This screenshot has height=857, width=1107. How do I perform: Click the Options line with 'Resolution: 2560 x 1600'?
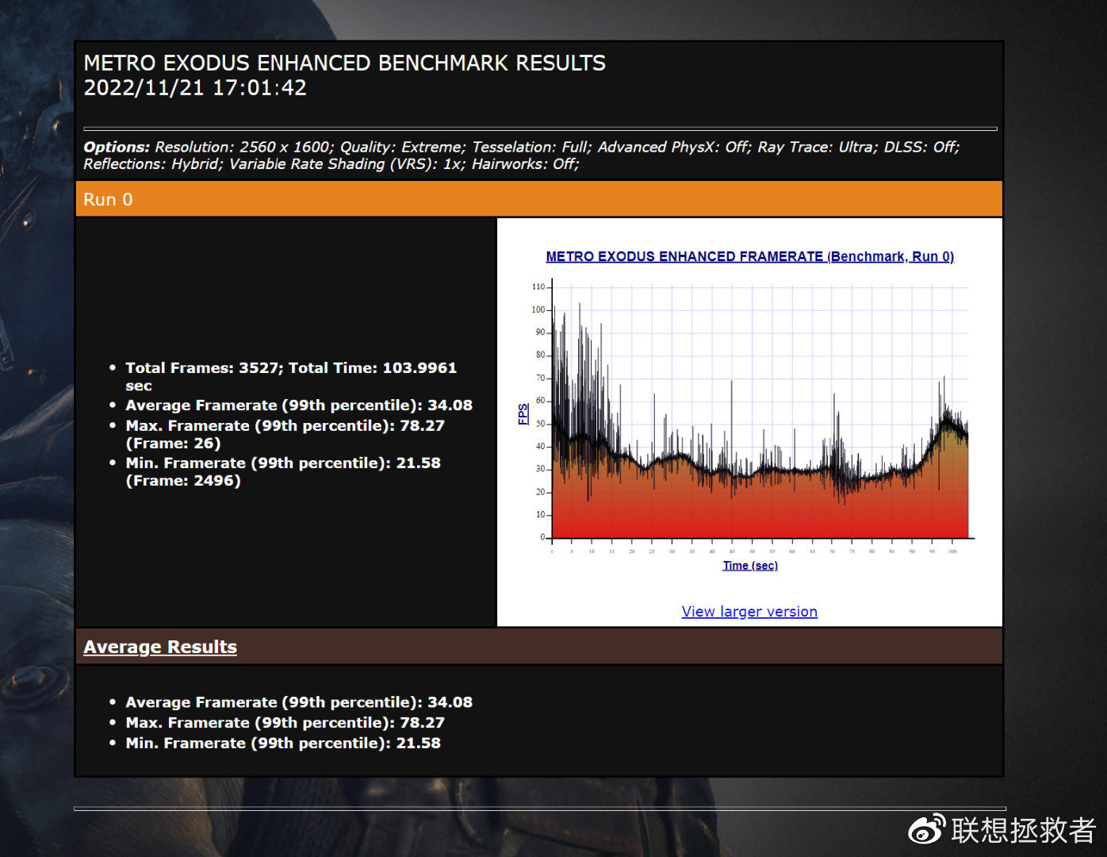pos(521,147)
